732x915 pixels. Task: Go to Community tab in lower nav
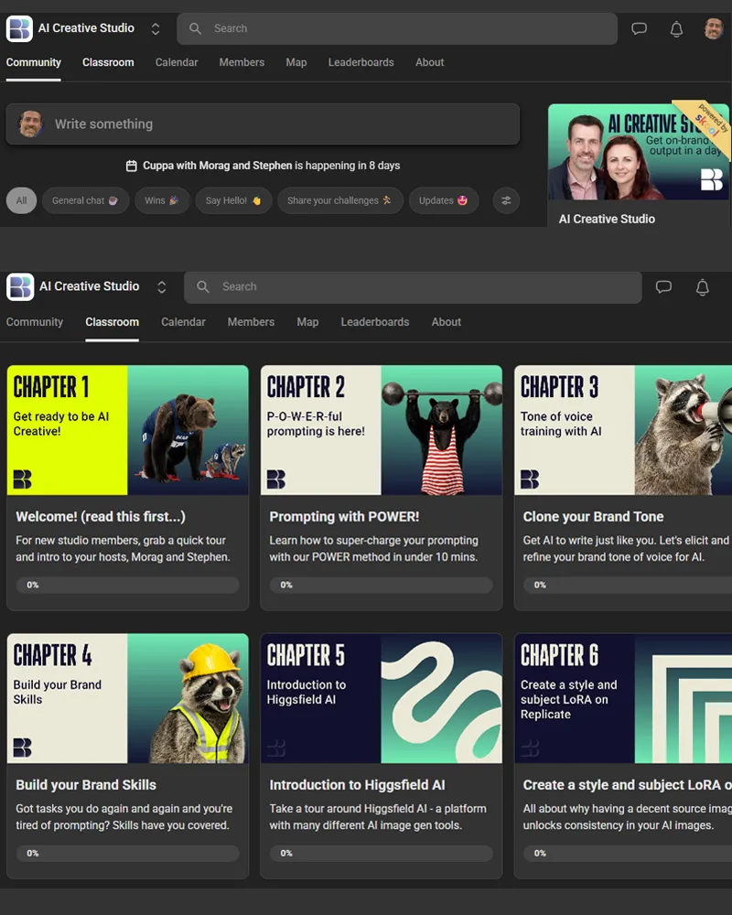(35, 322)
